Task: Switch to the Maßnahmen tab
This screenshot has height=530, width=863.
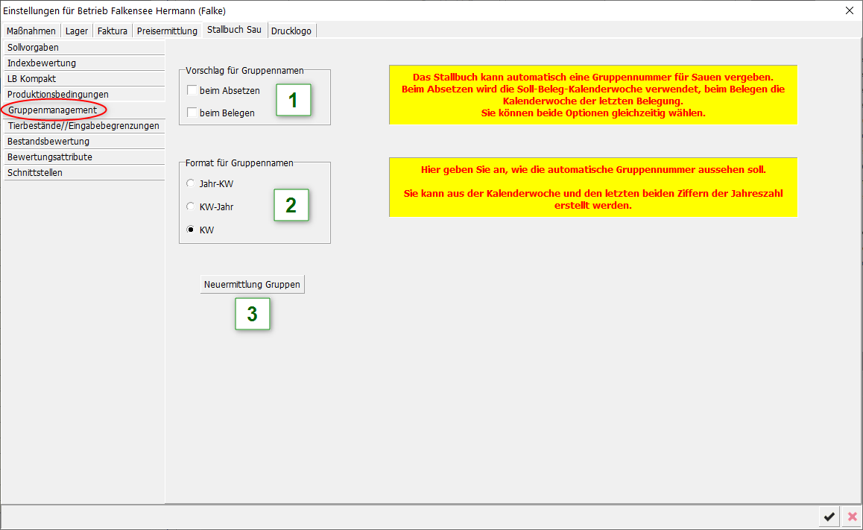Action: click(31, 31)
